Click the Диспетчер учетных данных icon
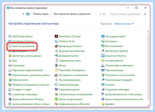 [10, 56]
